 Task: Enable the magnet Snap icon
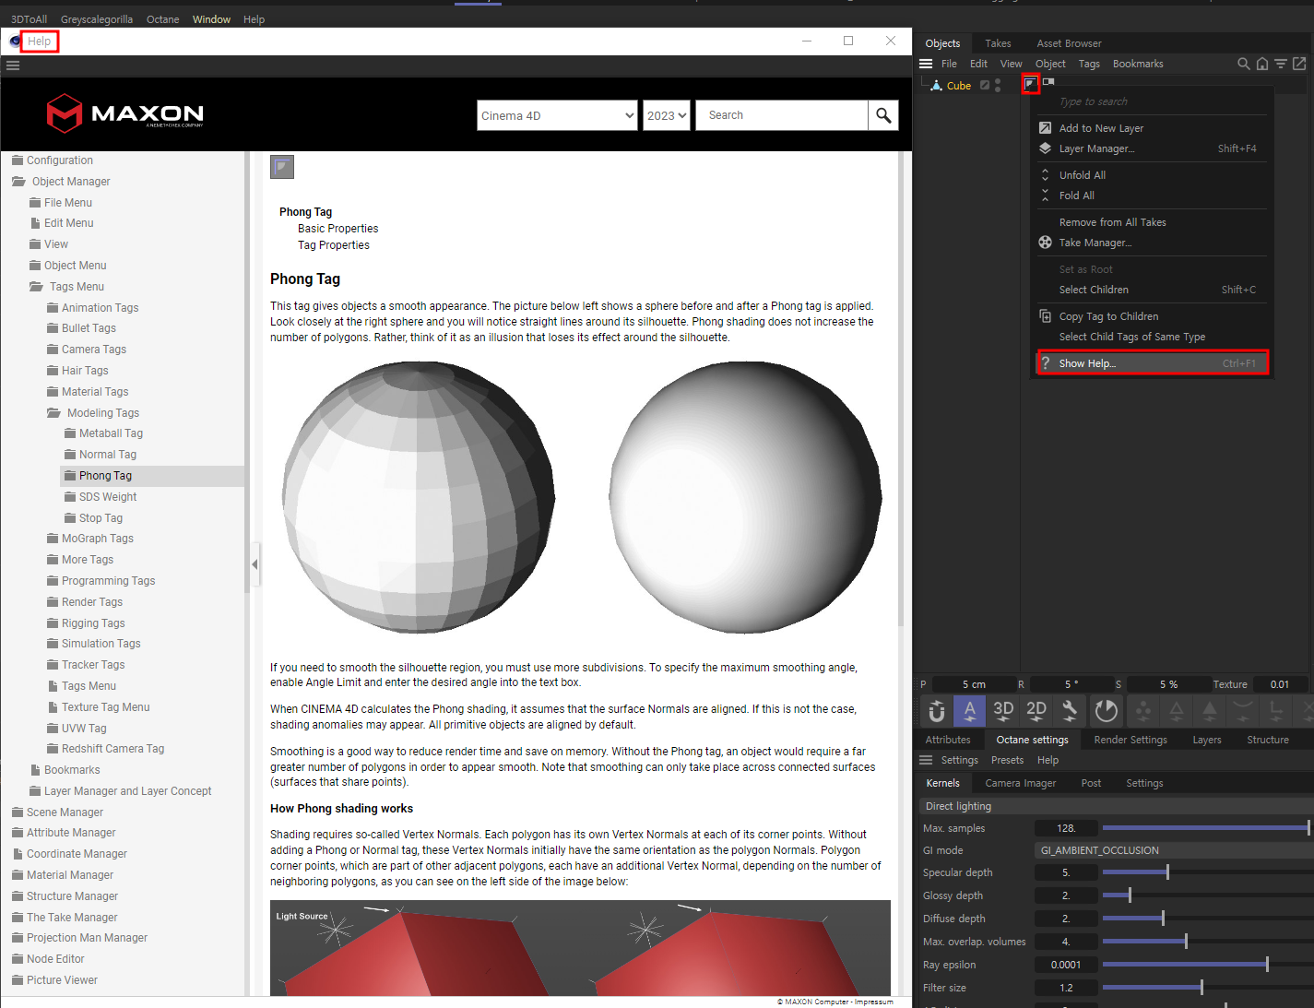(937, 711)
